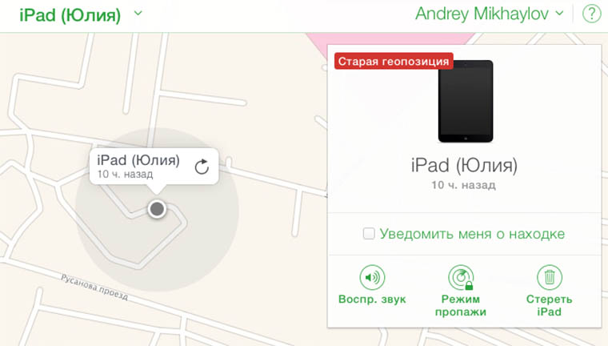Click the Erase iPad trash icon
608x346 pixels.
[x=549, y=277]
